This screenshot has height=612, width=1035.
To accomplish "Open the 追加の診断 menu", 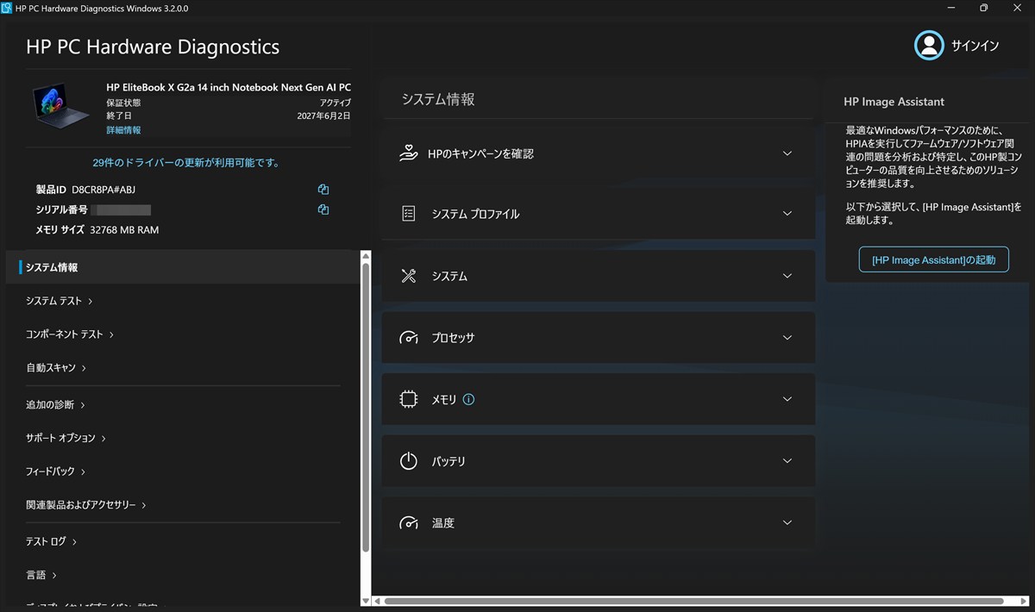I will point(55,404).
